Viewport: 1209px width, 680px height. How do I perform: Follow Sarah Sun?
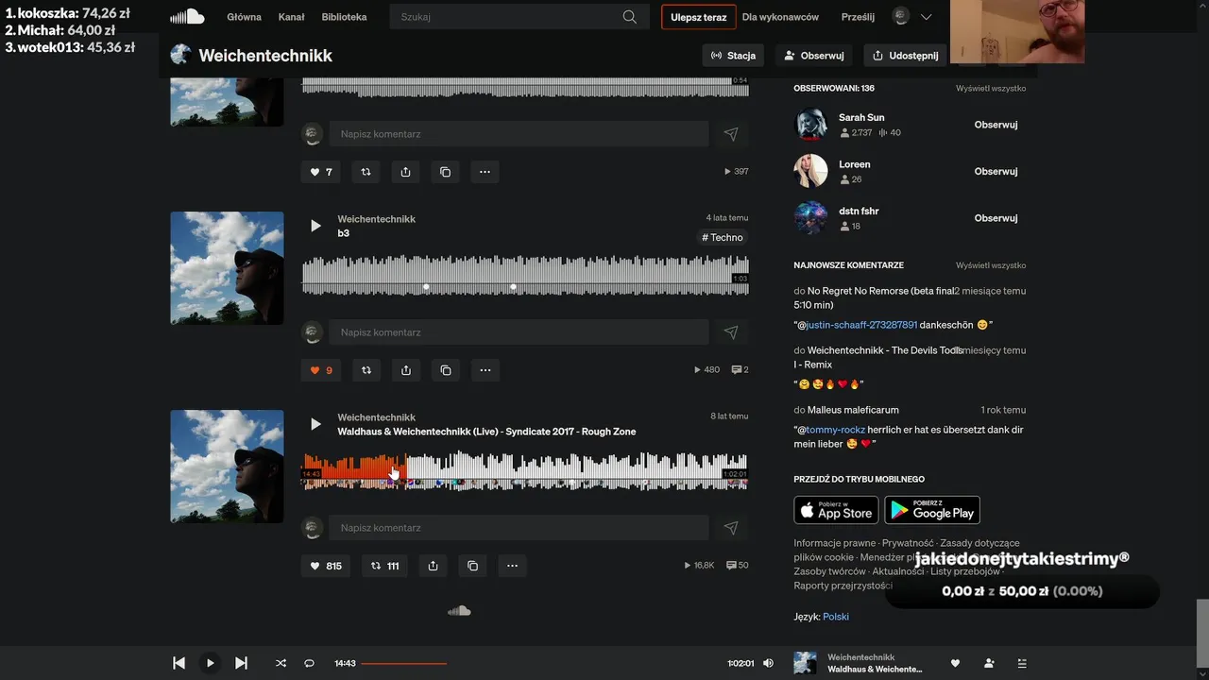pyautogui.click(x=996, y=125)
